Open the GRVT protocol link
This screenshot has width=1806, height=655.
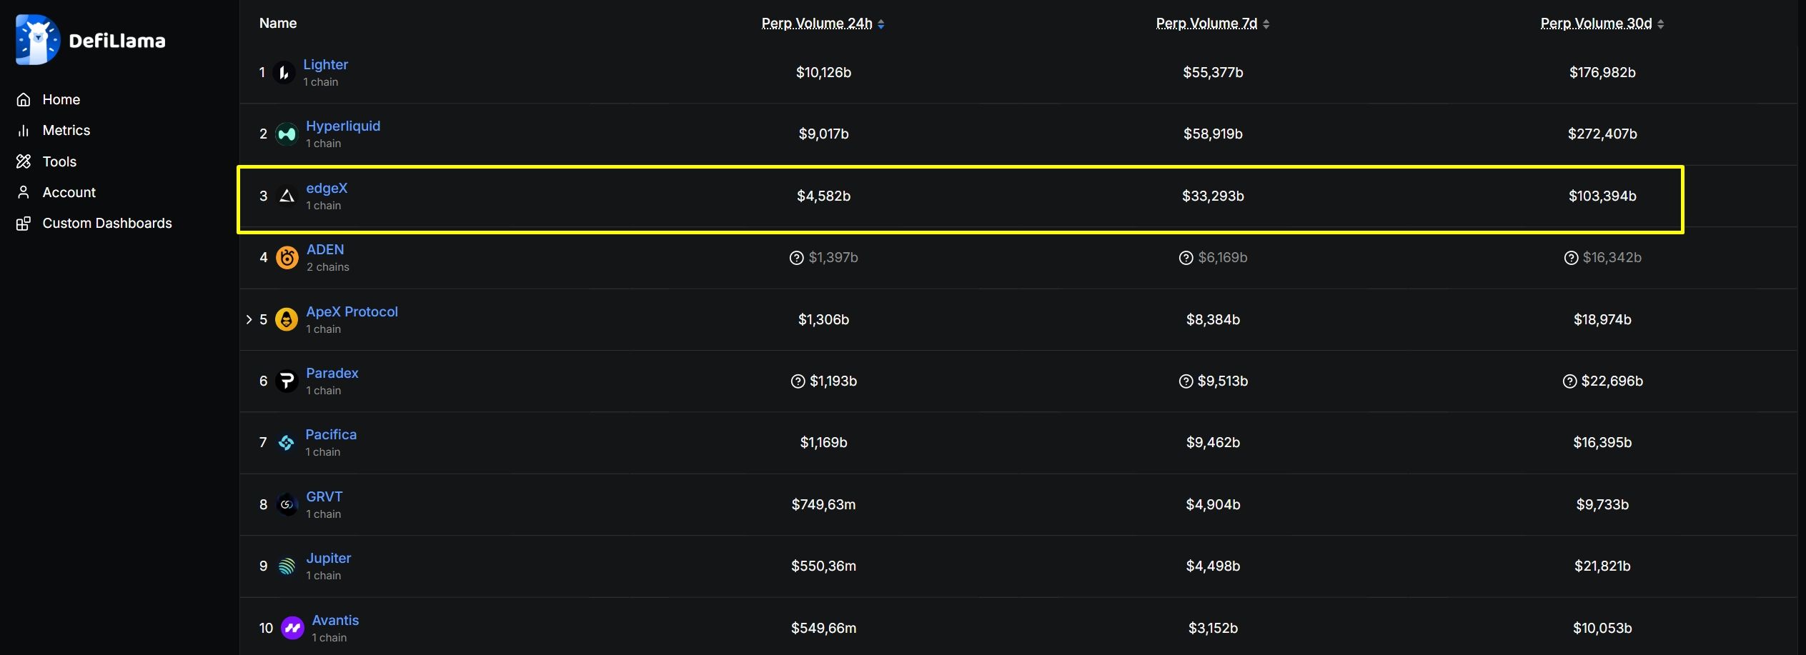(324, 496)
